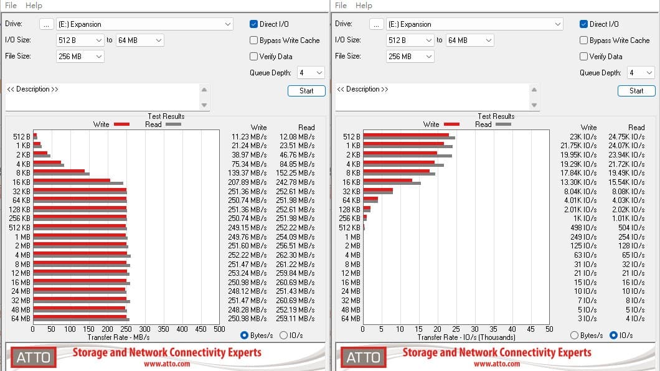Click Start button in left window
The width and height of the screenshot is (660, 371).
[x=306, y=91]
